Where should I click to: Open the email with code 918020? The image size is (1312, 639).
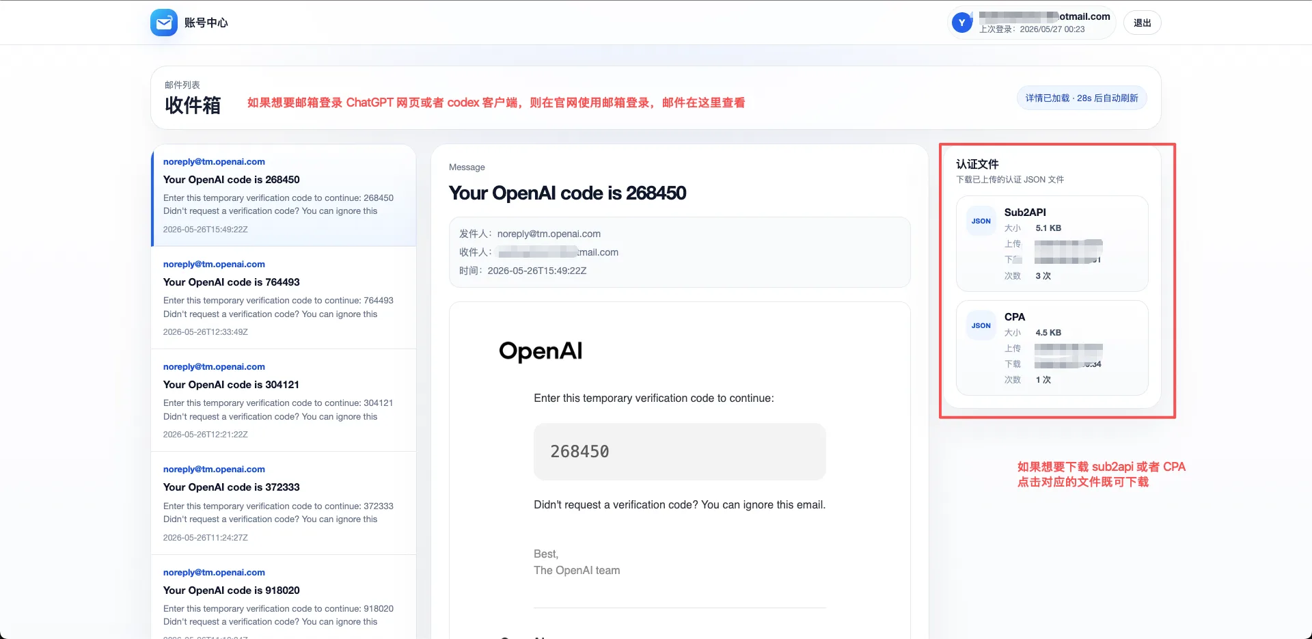point(284,597)
